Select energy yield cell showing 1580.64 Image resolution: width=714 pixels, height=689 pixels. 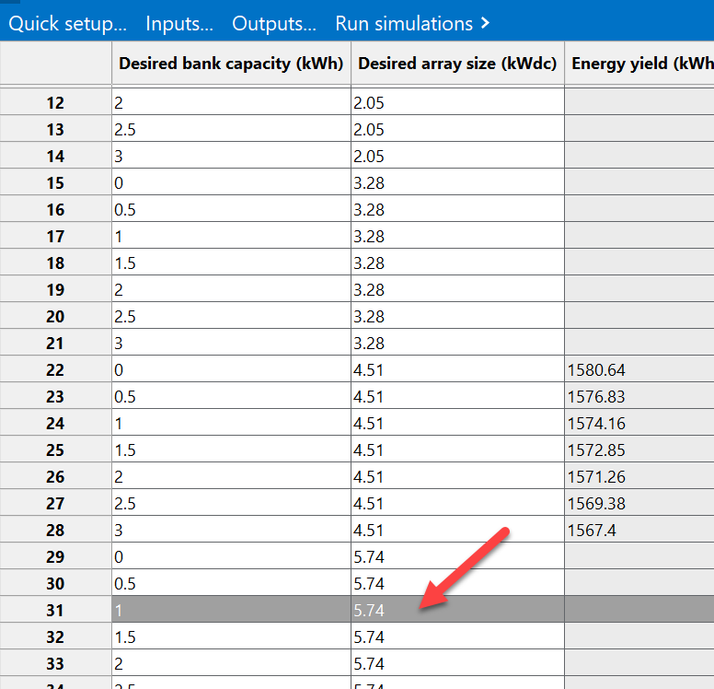click(639, 370)
